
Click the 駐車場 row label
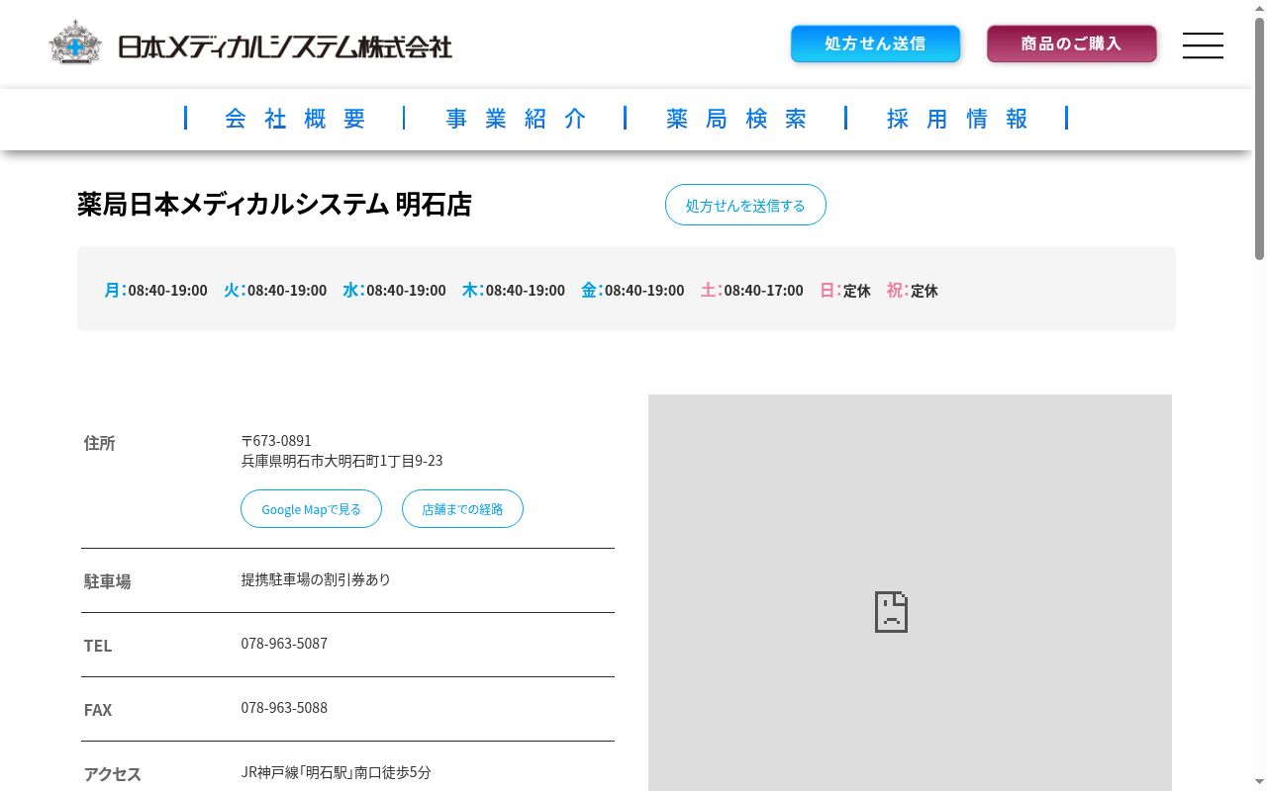click(107, 581)
